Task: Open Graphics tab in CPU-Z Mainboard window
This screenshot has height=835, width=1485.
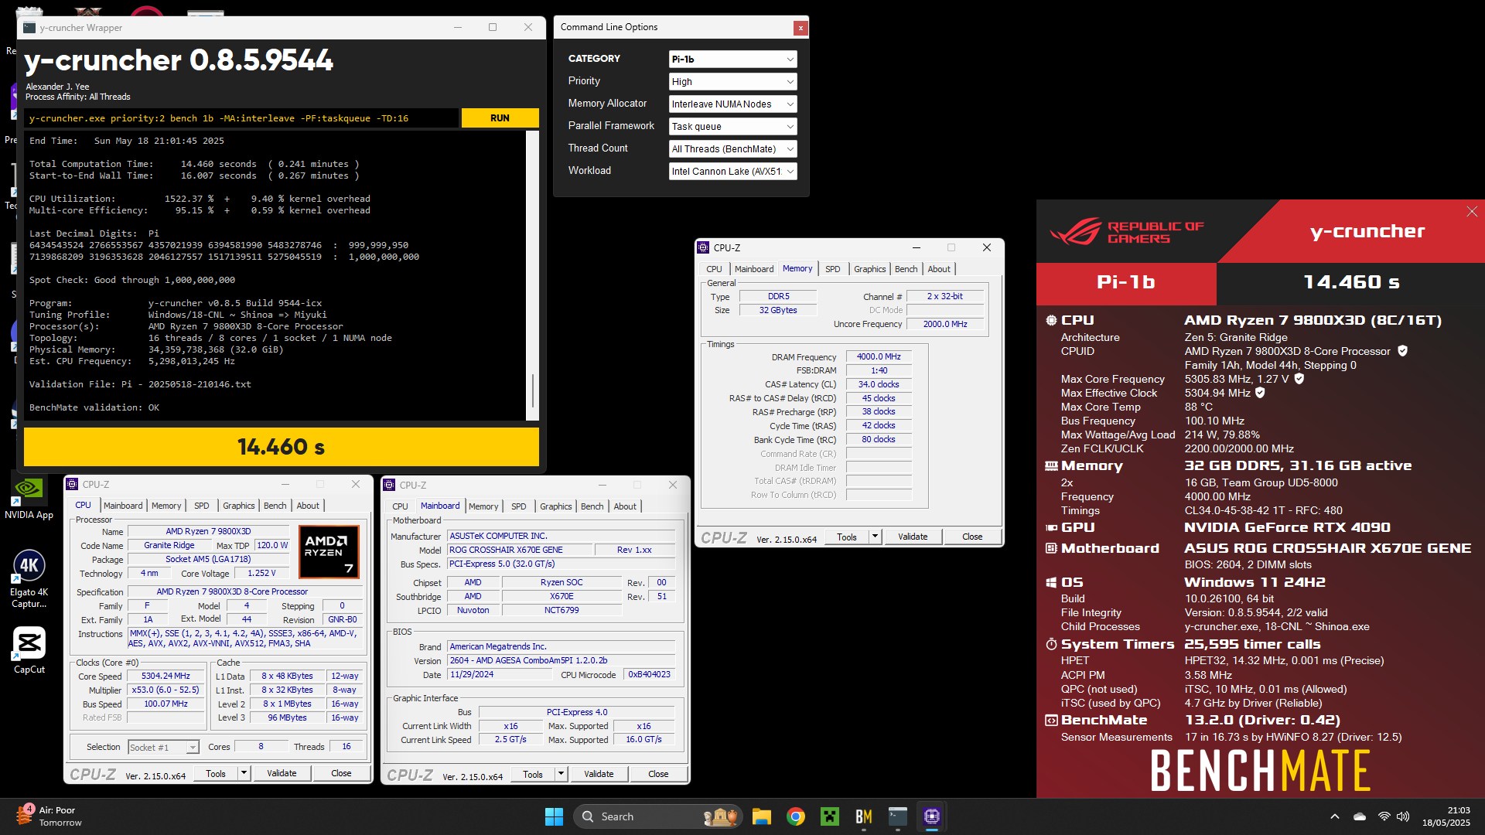Action: pos(555,506)
